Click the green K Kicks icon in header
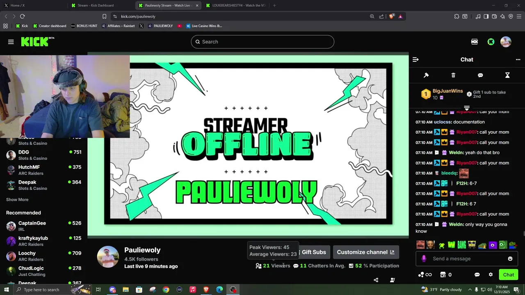Image resolution: width=525 pixels, height=295 pixels. (491, 42)
